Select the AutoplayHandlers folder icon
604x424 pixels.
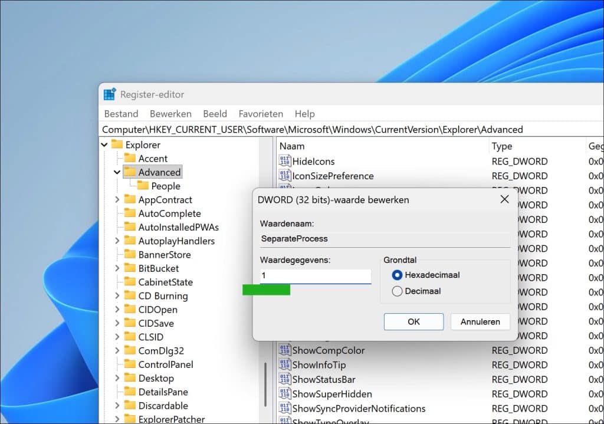(x=130, y=240)
